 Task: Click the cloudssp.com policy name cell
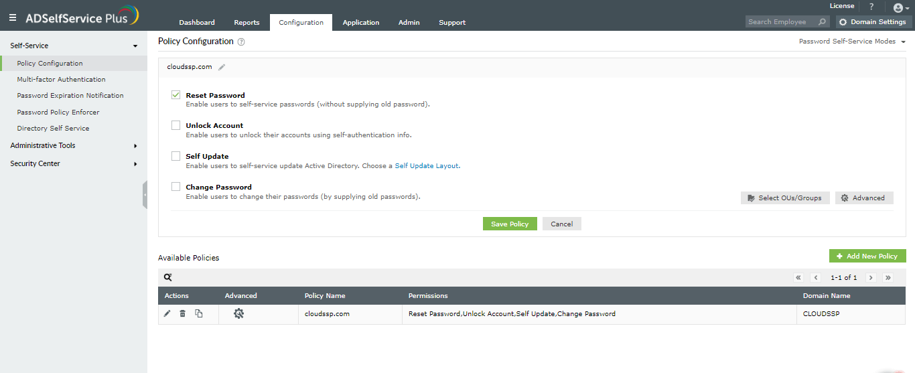[x=327, y=313]
